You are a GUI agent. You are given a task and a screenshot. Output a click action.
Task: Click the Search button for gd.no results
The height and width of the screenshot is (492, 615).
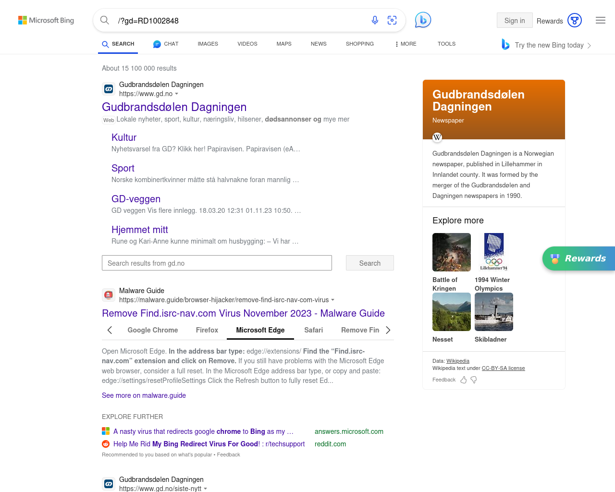pos(370,263)
